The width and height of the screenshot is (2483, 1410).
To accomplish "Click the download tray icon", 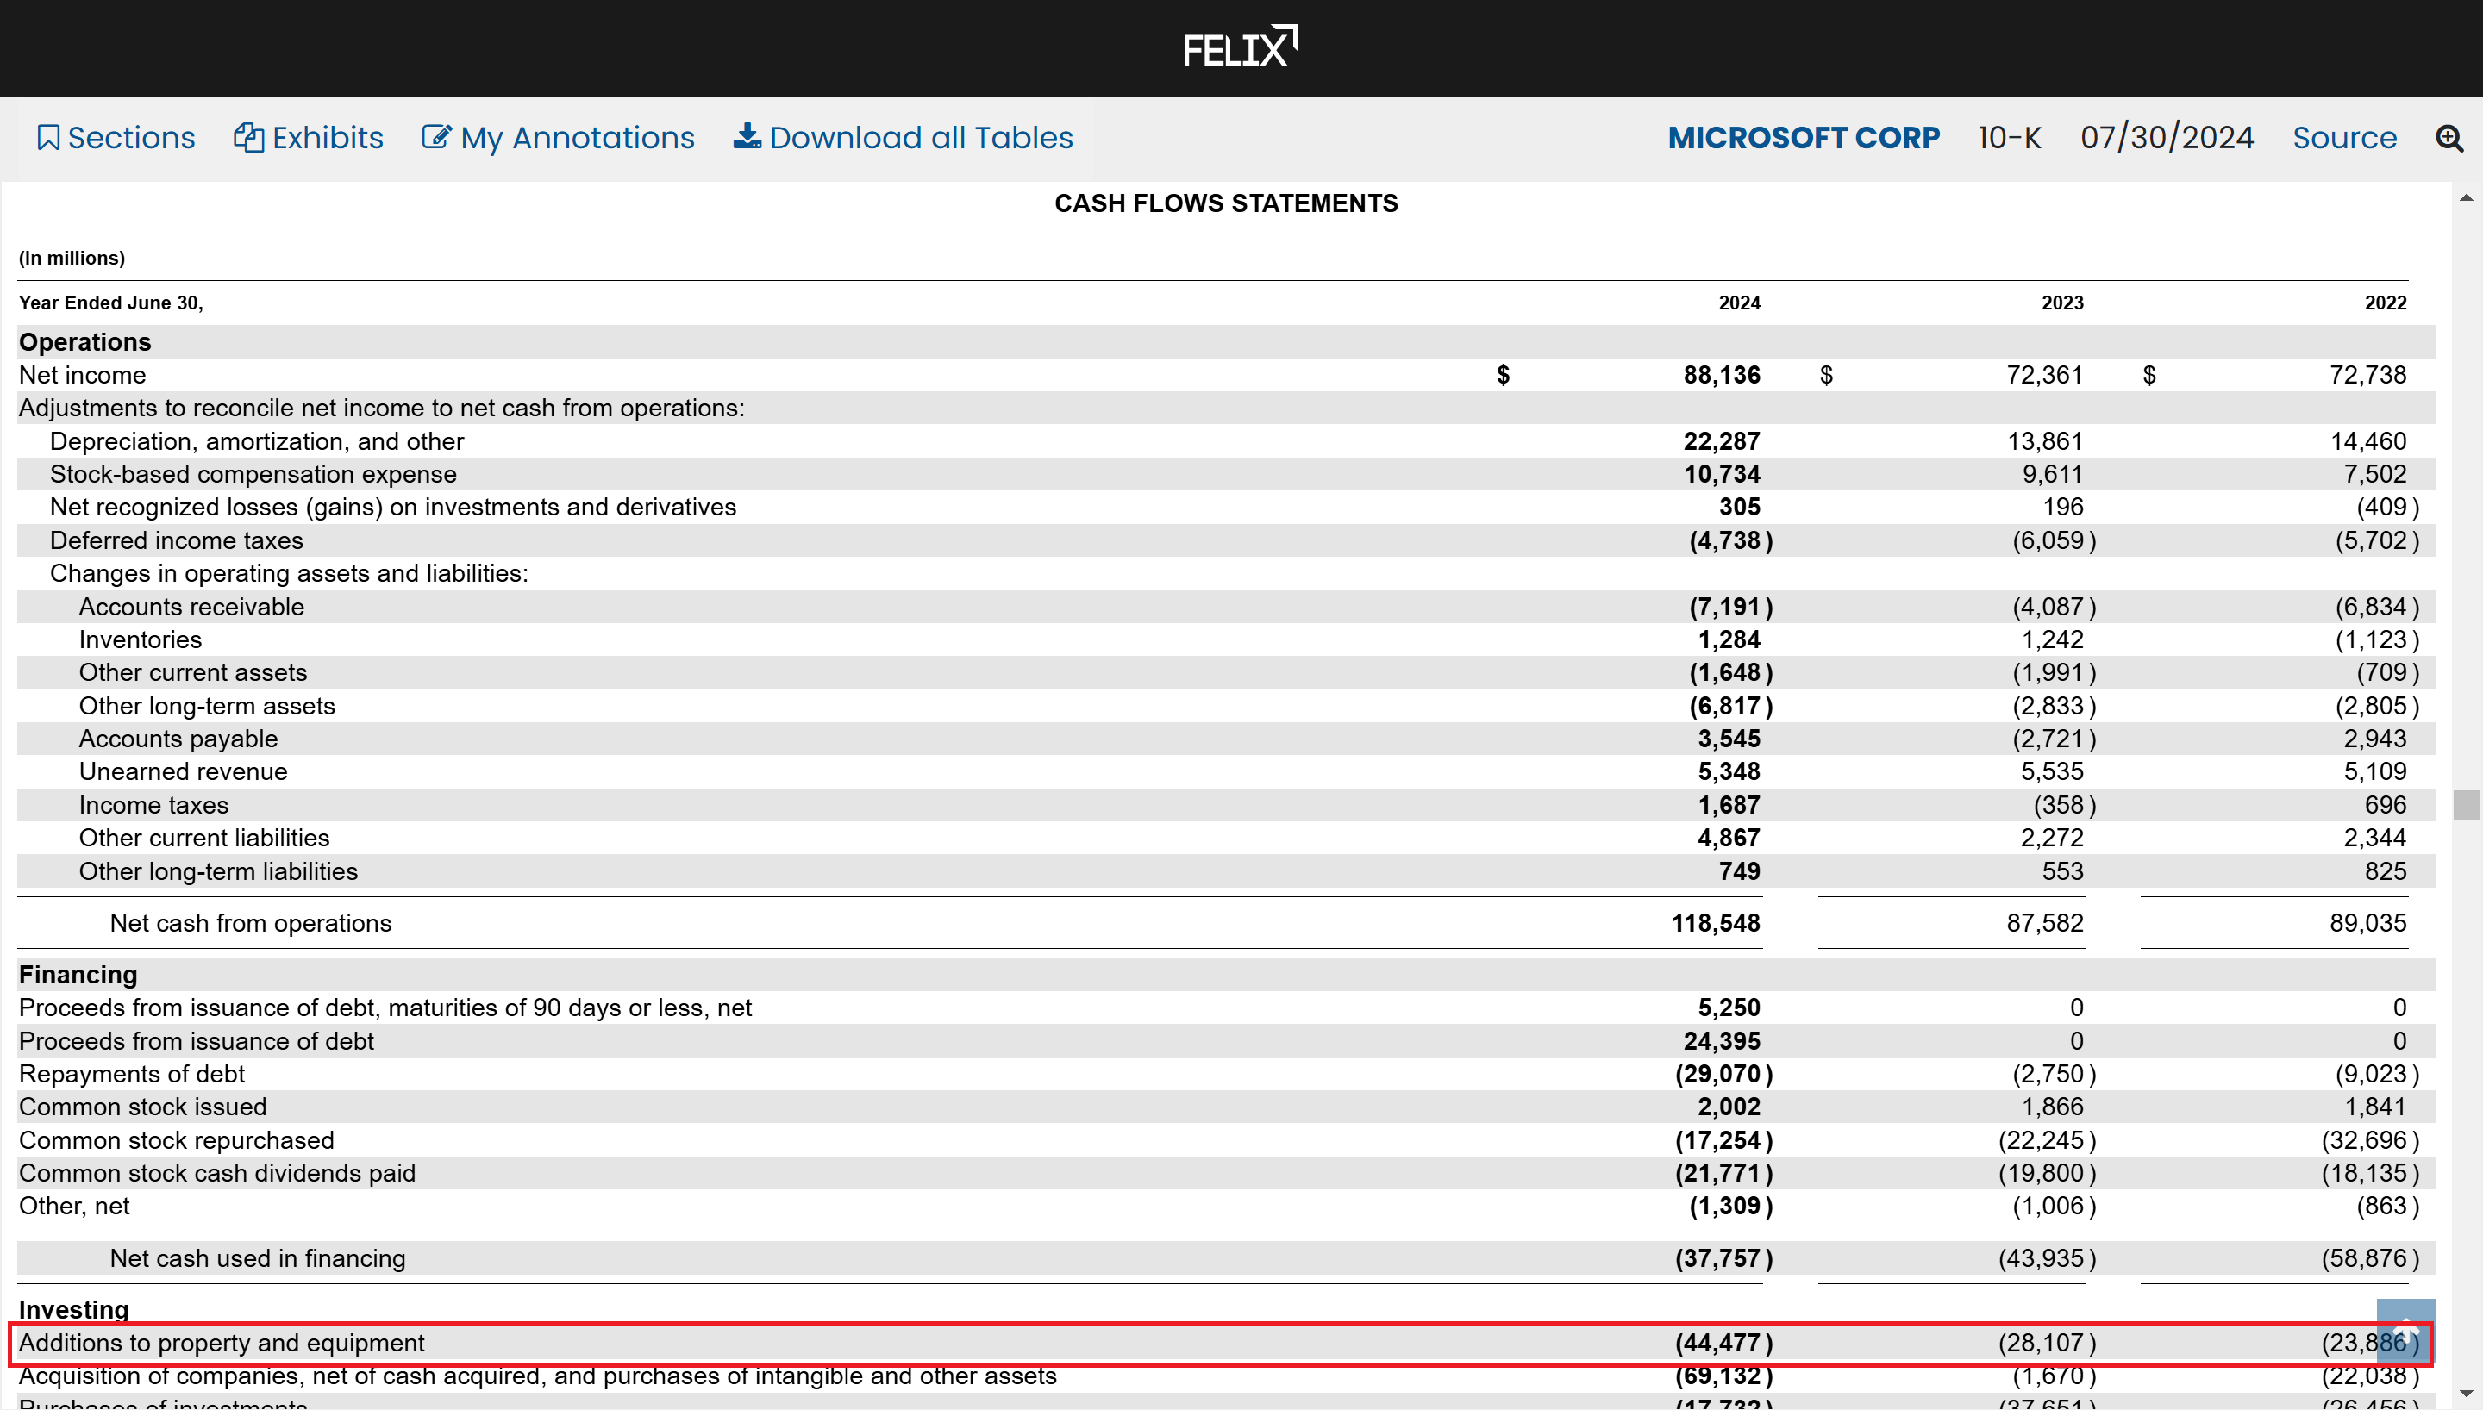I will (x=747, y=136).
